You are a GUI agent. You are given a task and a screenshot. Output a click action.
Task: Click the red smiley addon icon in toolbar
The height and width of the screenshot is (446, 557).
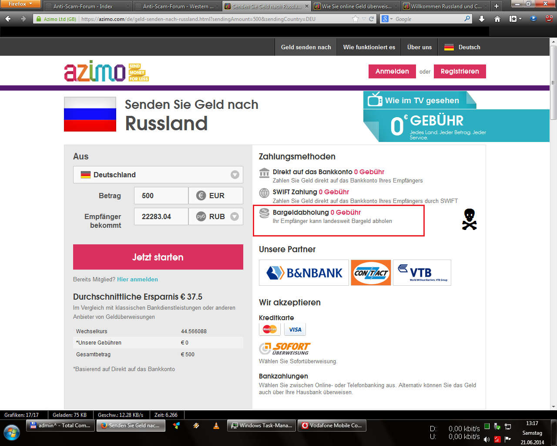point(549,19)
